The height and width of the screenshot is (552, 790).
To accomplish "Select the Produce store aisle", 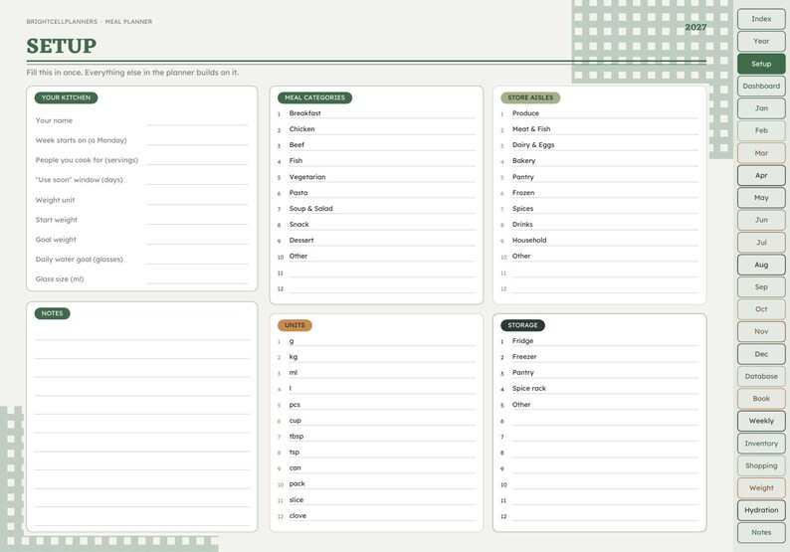I will [x=599, y=113].
